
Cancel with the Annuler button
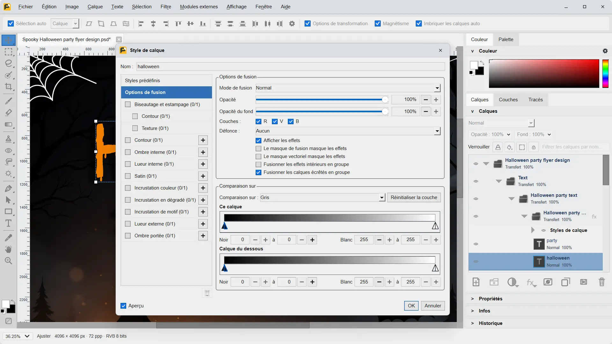click(433, 306)
